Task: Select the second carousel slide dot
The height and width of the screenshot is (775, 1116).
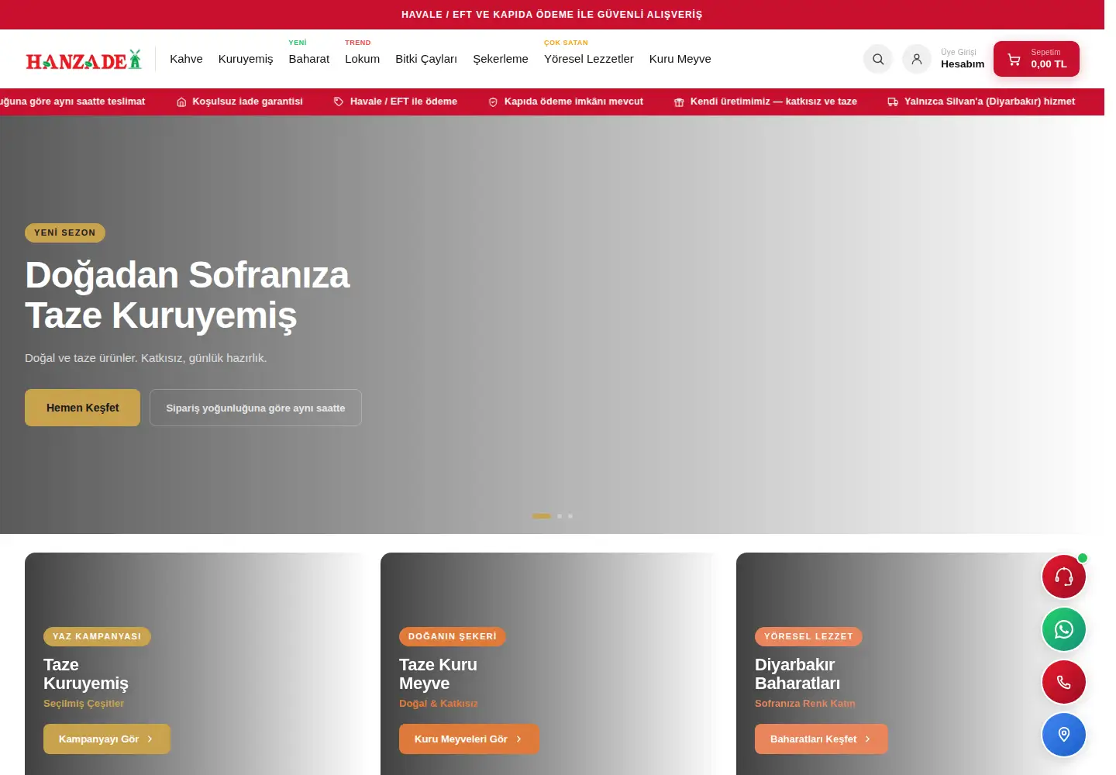Action: click(560, 516)
